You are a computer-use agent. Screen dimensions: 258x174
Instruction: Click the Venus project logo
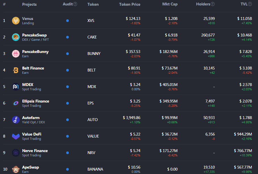tap(16, 21)
